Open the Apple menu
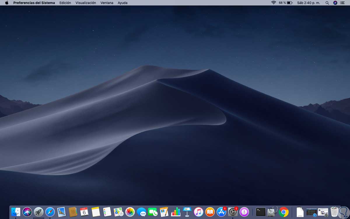Screen dimensions: 350x219 tap(7, 3)
